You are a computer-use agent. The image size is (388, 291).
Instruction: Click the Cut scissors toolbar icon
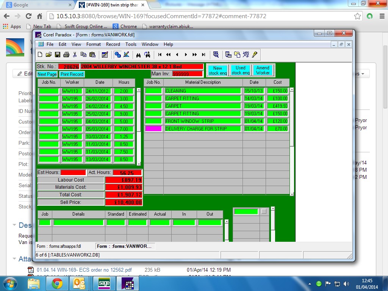pyautogui.click(x=75, y=55)
